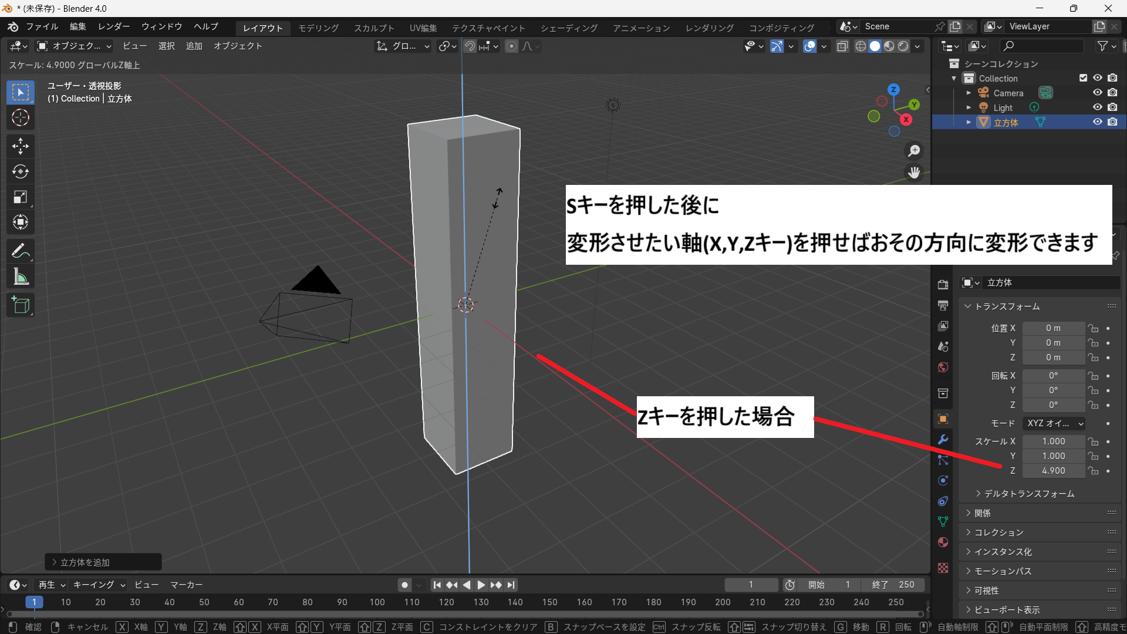Select the Move tool in toolbar
Image resolution: width=1127 pixels, height=634 pixels.
tap(21, 146)
